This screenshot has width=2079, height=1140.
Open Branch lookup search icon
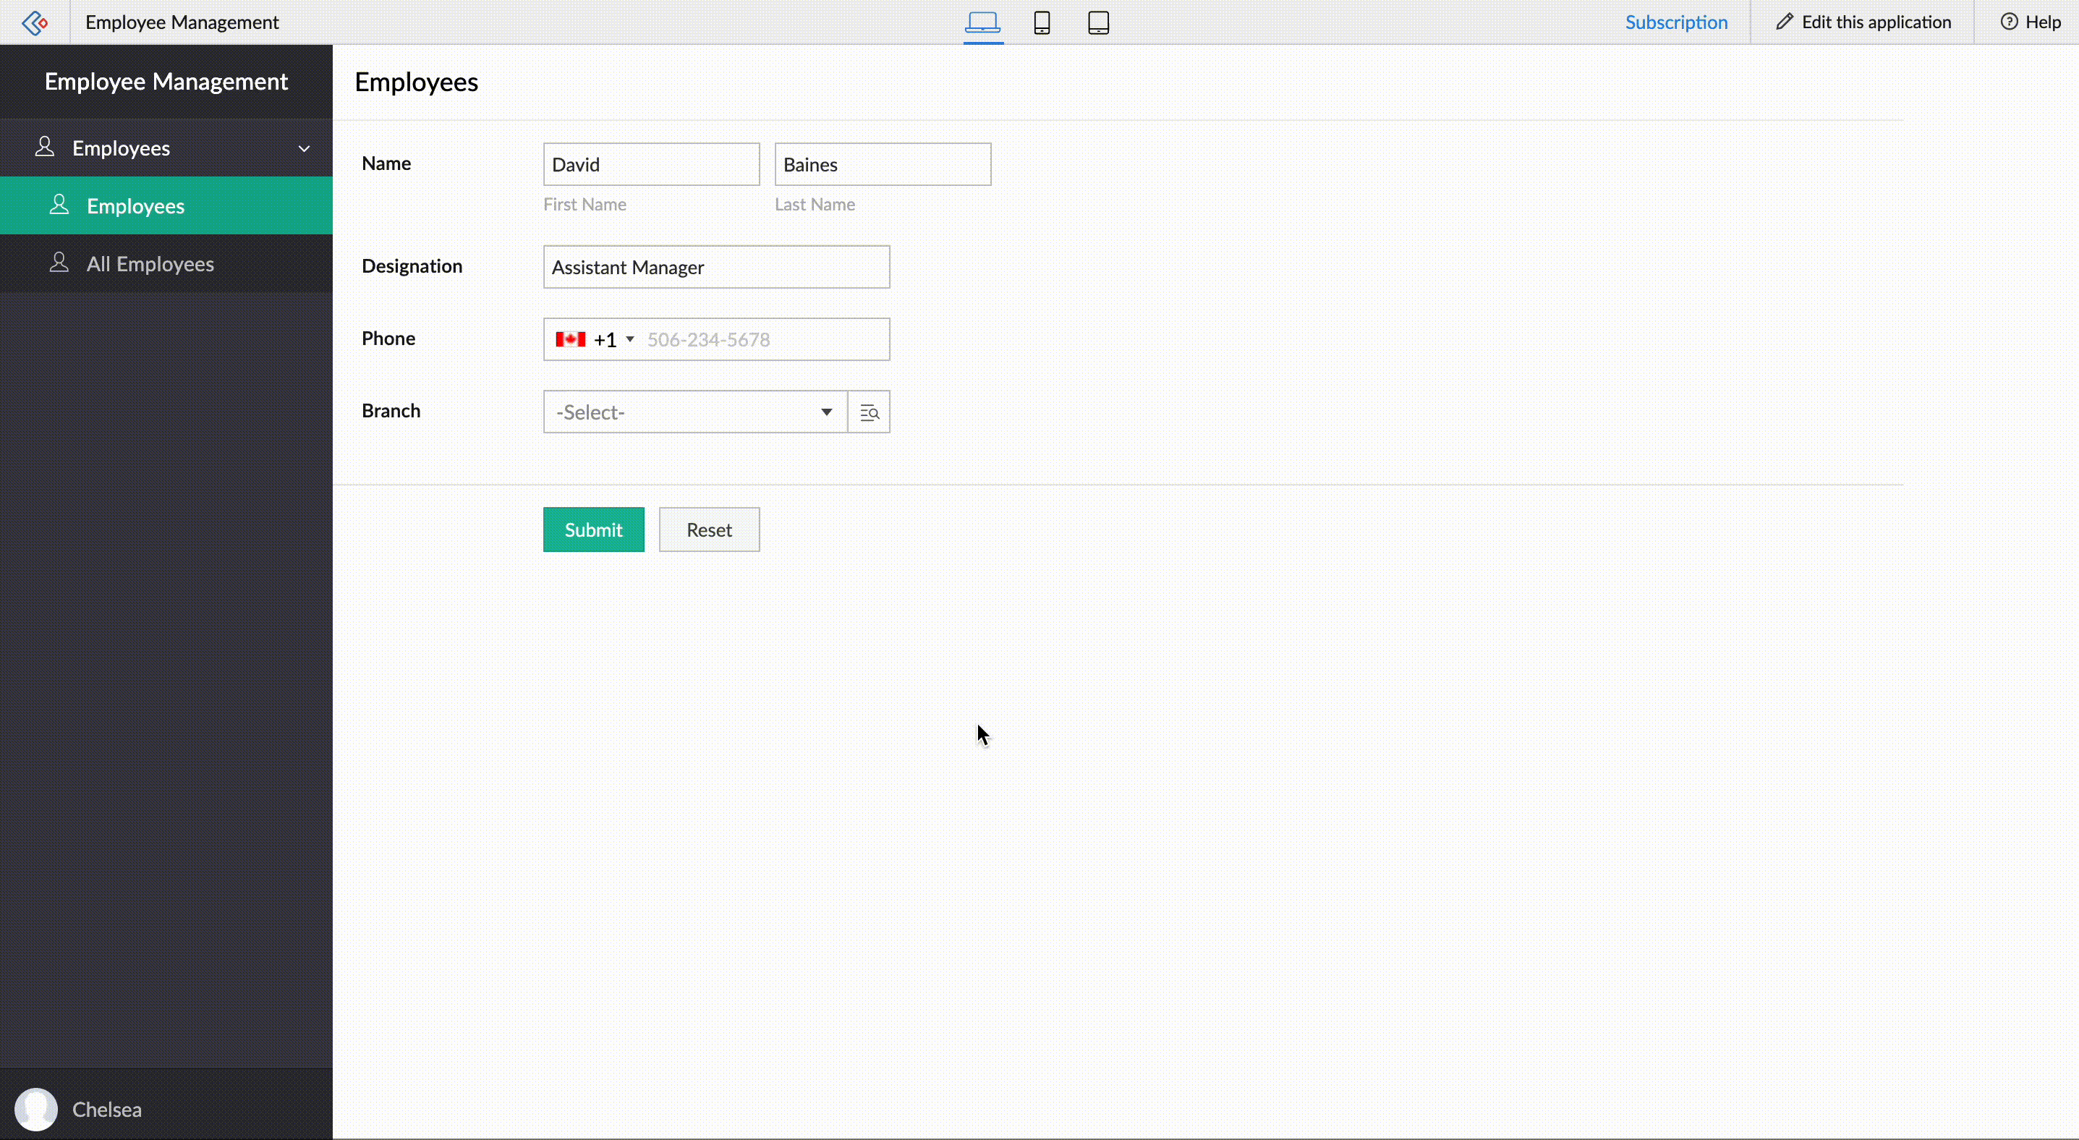point(870,412)
